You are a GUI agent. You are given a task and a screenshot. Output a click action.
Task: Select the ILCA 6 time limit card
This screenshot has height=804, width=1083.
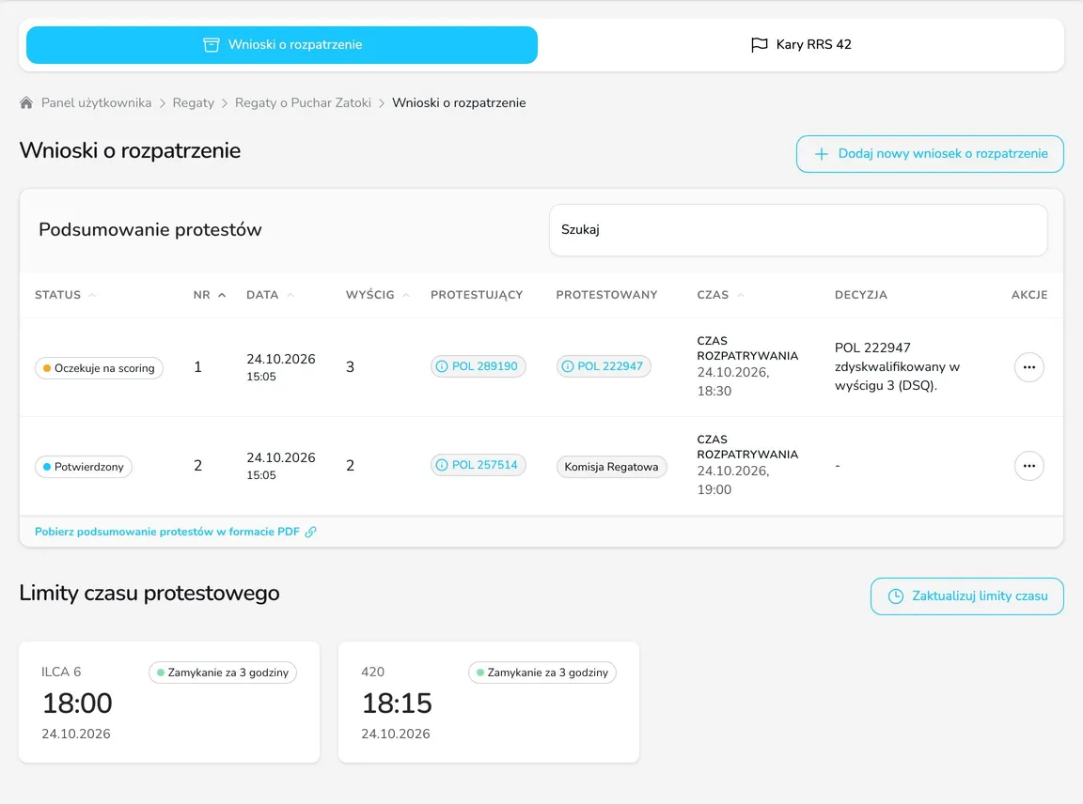point(169,703)
